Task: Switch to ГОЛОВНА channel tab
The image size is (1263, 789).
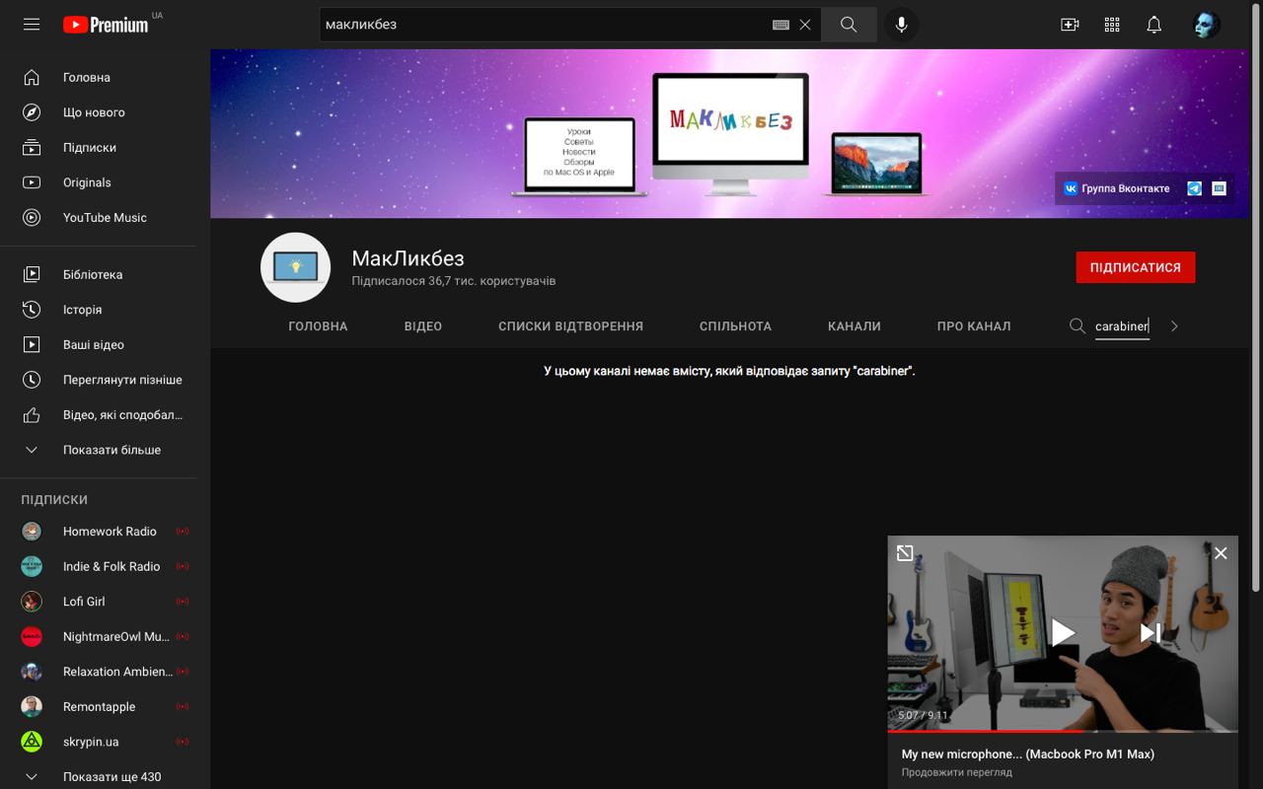Action: pos(318,326)
